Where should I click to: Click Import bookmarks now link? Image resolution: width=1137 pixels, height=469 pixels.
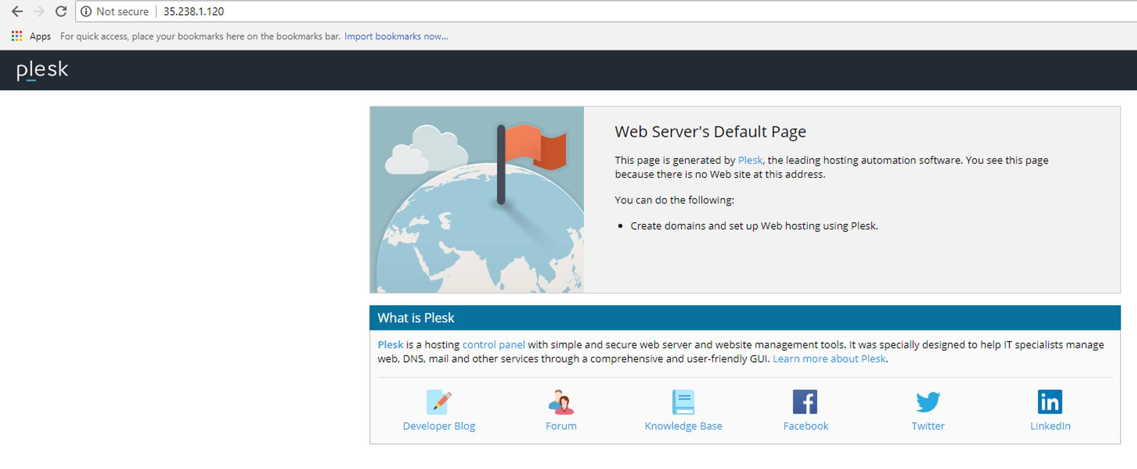pos(396,37)
